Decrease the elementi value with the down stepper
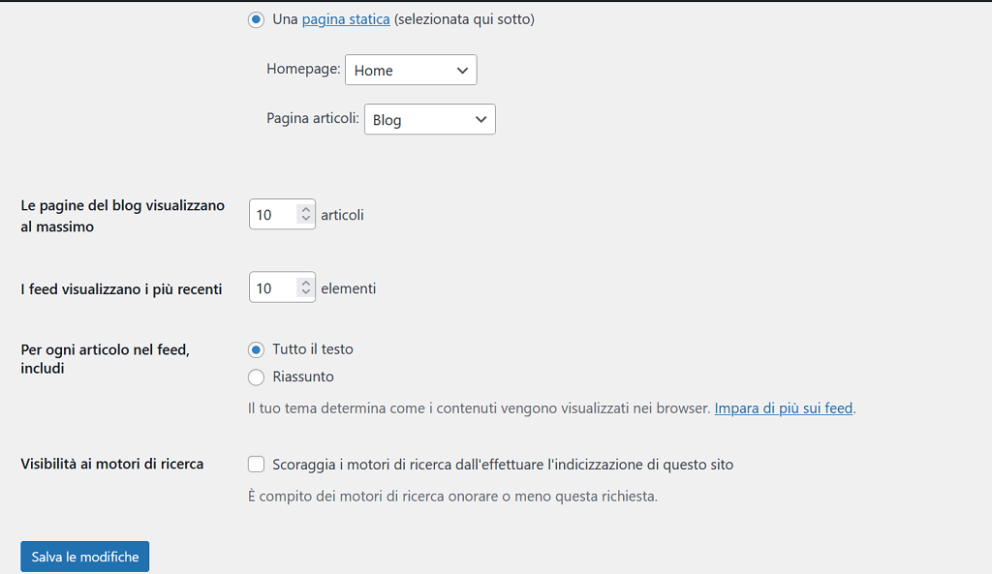The width and height of the screenshot is (992, 574). pos(302,293)
